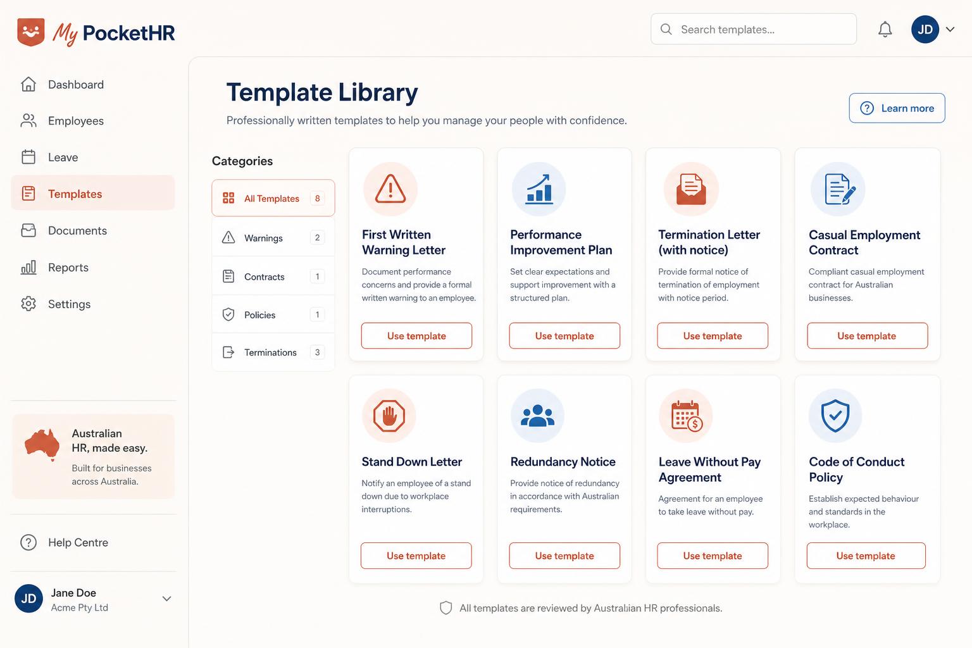
Task: Click the question icon on Learn more
Action: pyautogui.click(x=867, y=108)
